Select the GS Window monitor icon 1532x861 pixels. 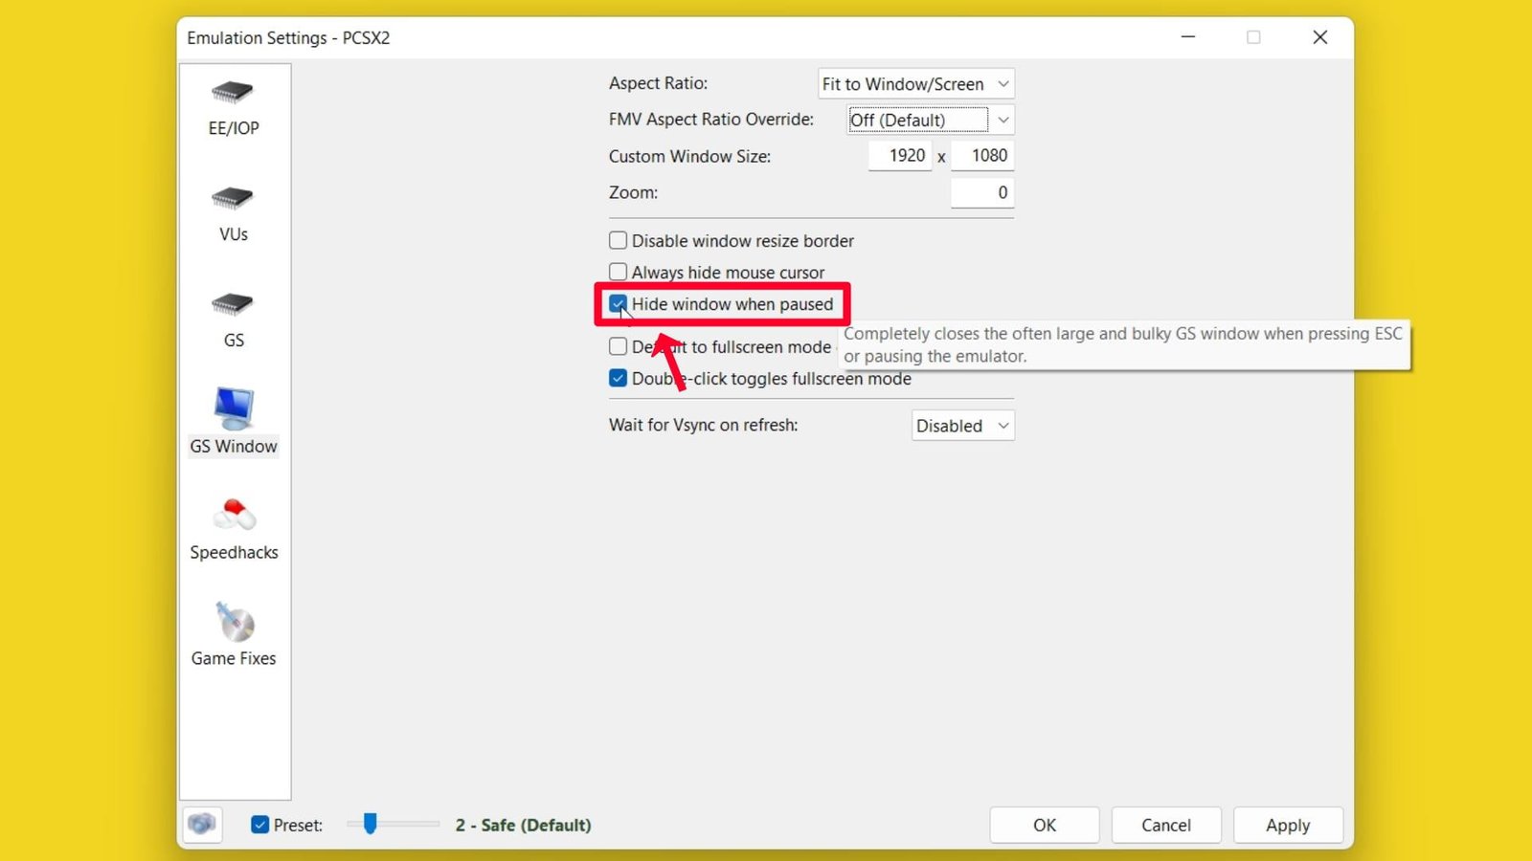point(234,408)
